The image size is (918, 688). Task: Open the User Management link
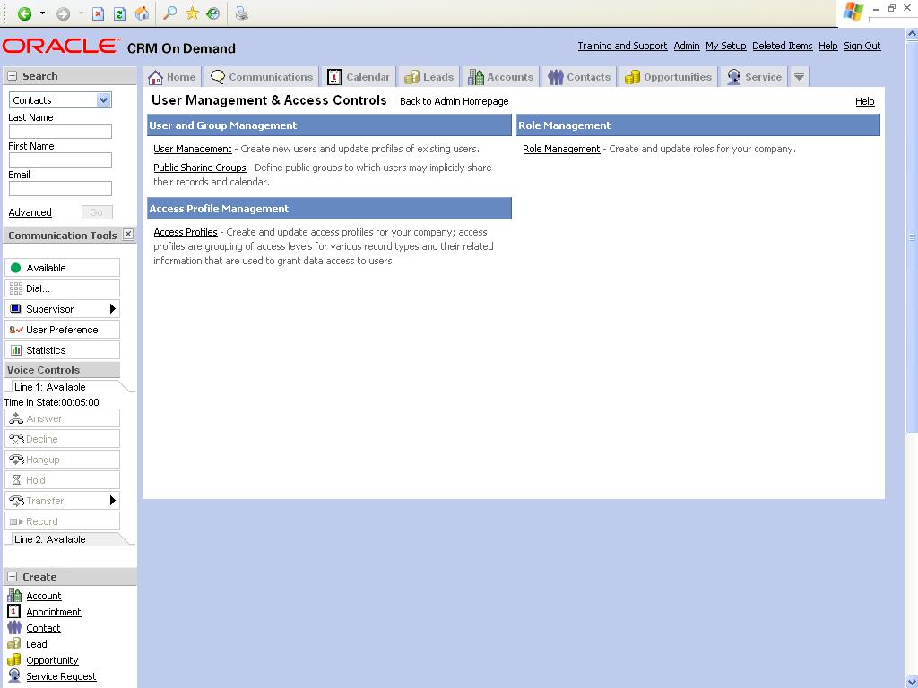point(193,149)
